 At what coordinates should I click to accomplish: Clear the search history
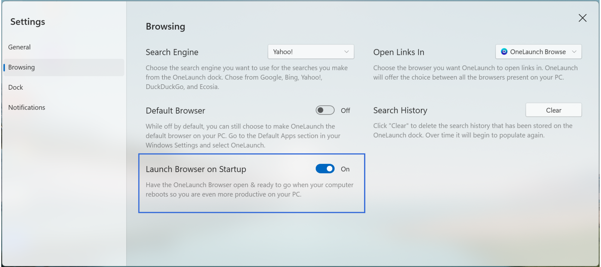554,110
